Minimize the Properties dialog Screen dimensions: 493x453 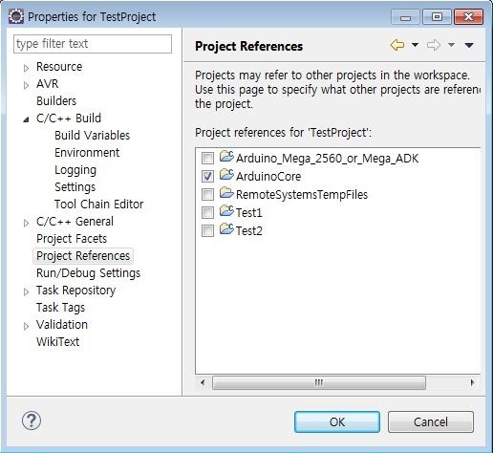405,17
